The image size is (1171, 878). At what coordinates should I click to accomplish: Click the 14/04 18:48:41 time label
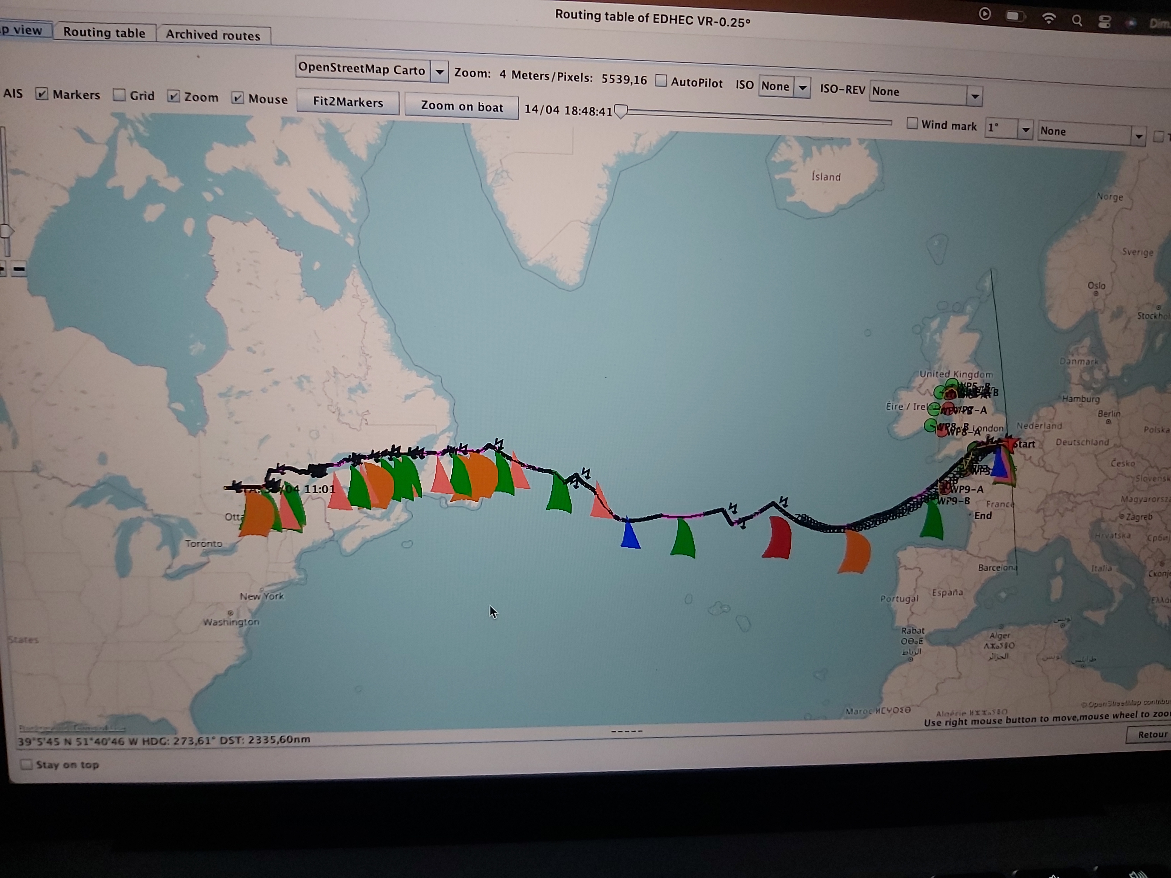click(x=568, y=111)
